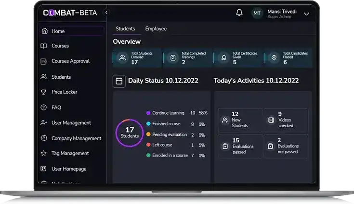This screenshot has width=354, height=204.
Task: Select the red Left course legend dot
Action: (x=148, y=145)
